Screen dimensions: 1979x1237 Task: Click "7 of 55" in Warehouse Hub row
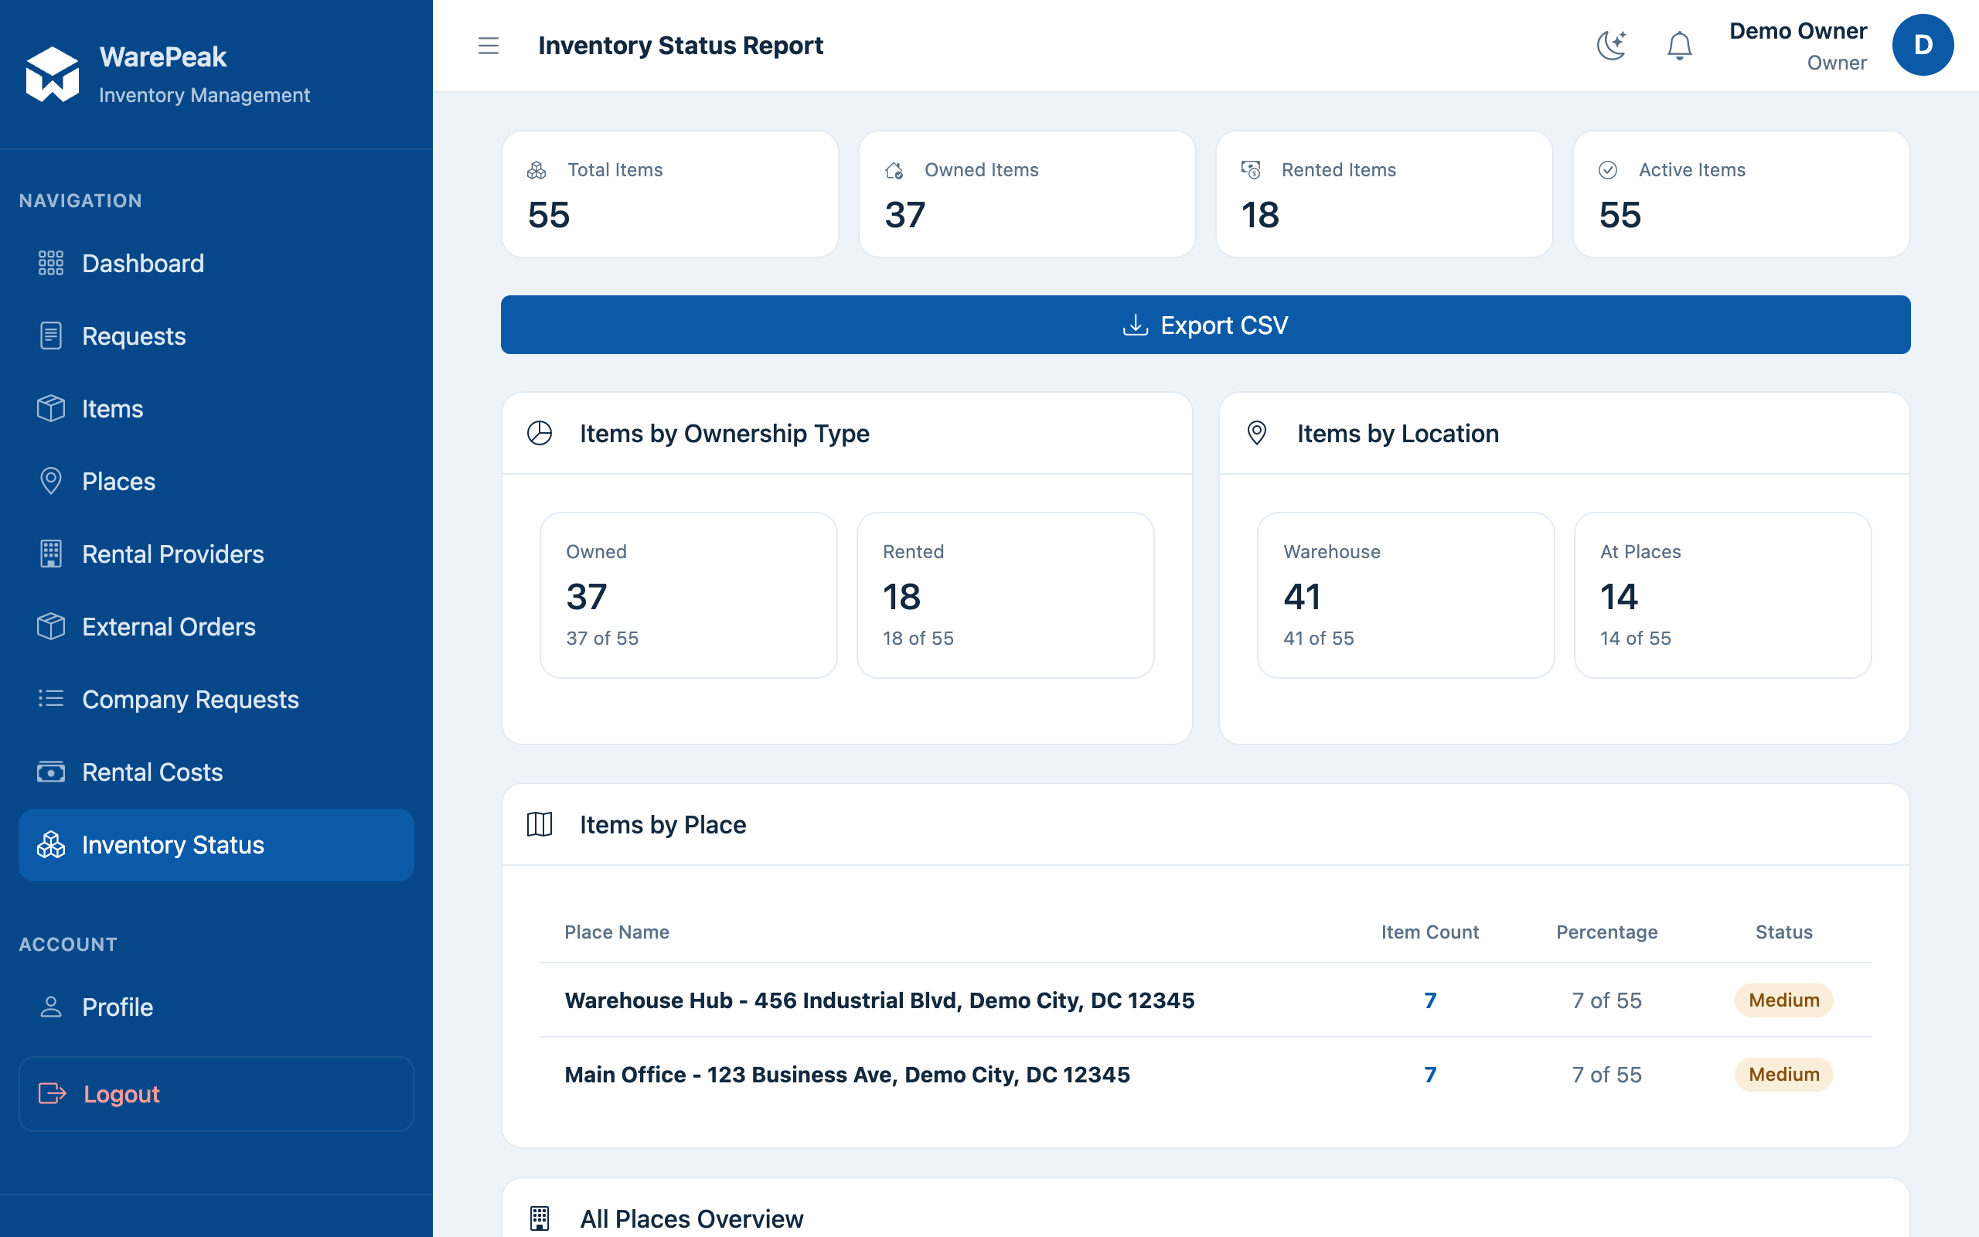pos(1606,1000)
